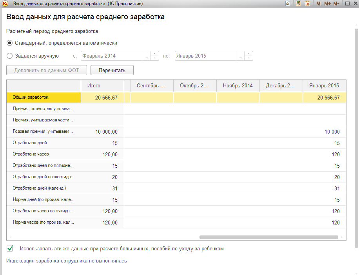This screenshot has height=275, width=359.
Task: Click the M- memory subtract button
Action: point(336,4)
